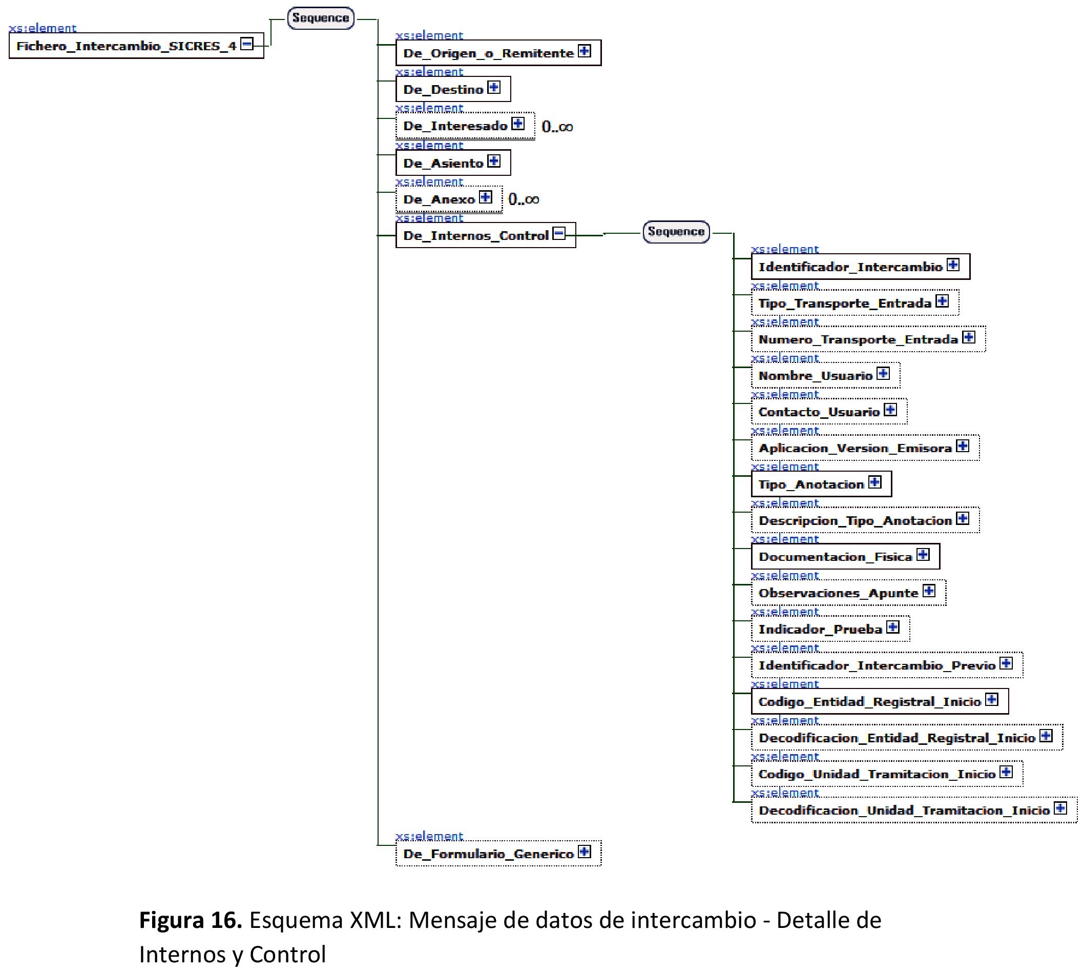The image size is (1084, 972).
Task: Expand the De_Anexo element
Action: 486,197
